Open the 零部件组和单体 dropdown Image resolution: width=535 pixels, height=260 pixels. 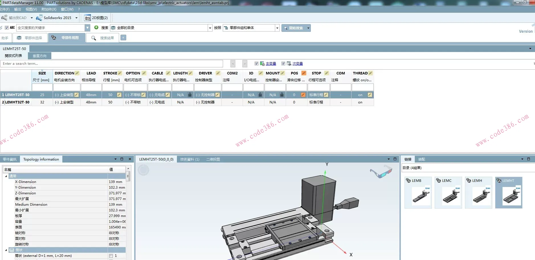click(x=277, y=28)
